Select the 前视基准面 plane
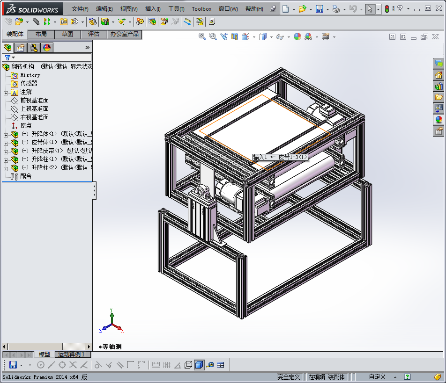This screenshot has width=446, height=383. coord(34,100)
